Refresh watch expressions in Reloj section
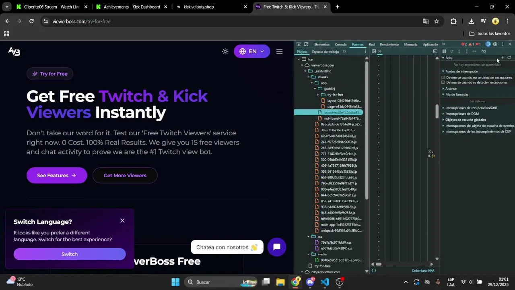Screen dimensions: 515x290 [509, 58]
